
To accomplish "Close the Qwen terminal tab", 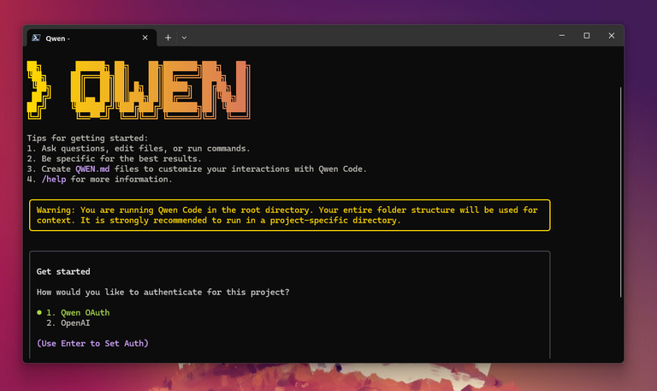I will [x=145, y=38].
